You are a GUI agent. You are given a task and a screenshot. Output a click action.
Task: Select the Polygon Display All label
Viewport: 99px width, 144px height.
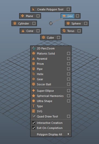coord(50,134)
